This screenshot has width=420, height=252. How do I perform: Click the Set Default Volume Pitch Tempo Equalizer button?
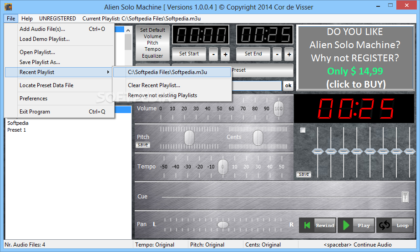click(x=152, y=43)
